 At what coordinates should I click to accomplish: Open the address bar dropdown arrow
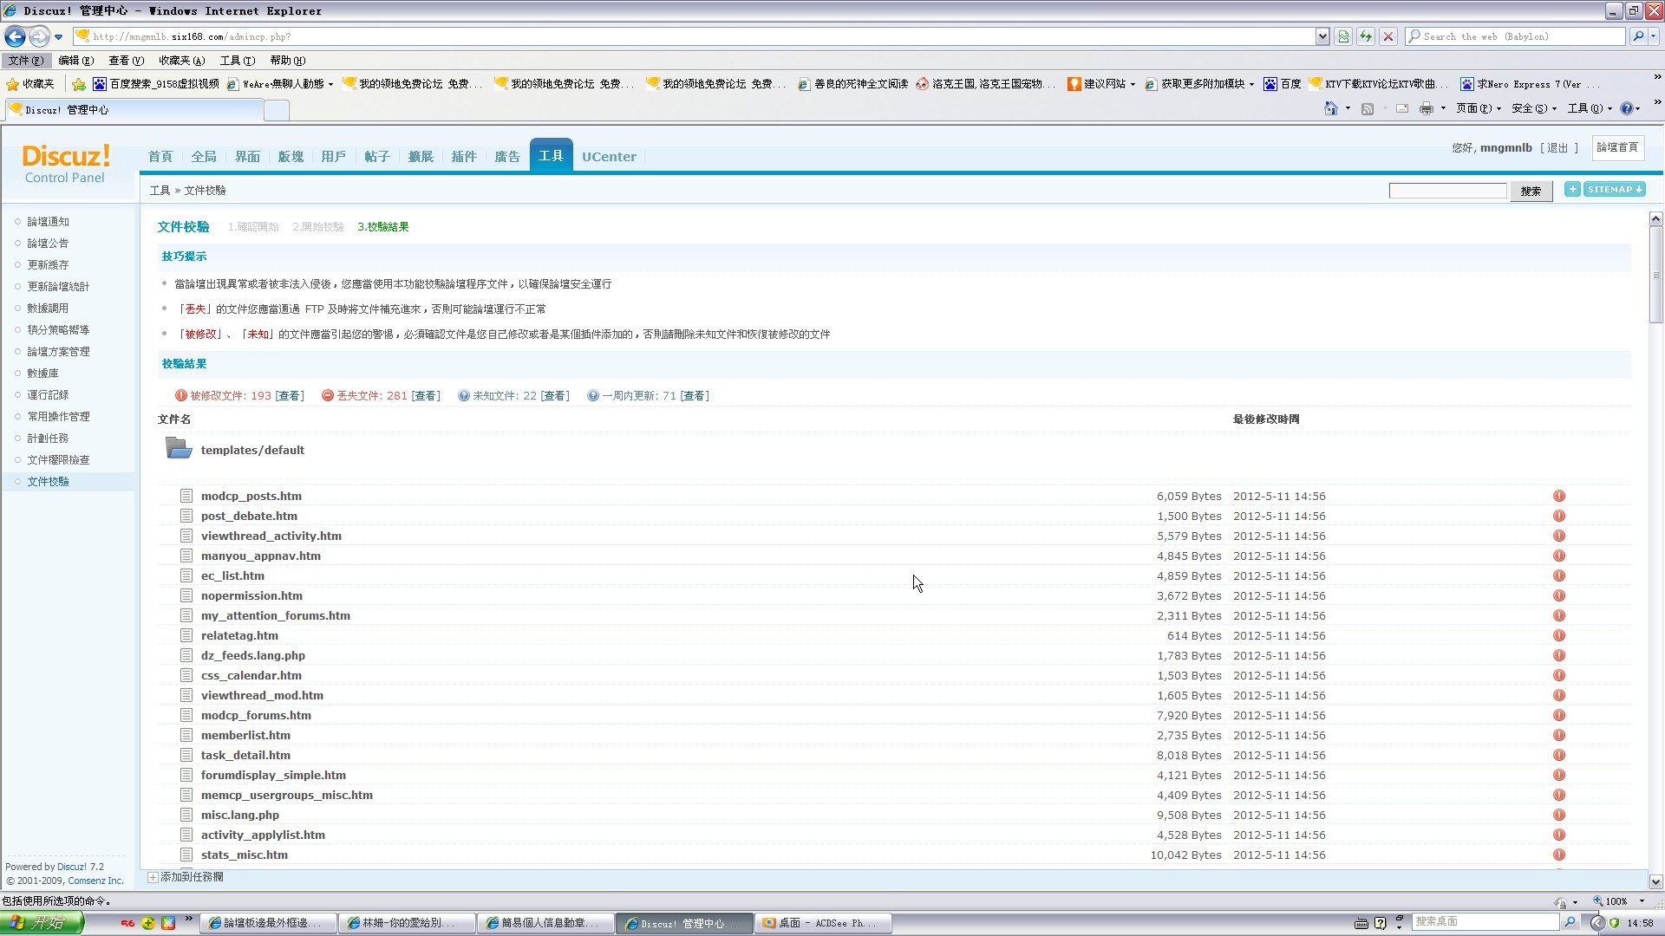pos(1322,36)
